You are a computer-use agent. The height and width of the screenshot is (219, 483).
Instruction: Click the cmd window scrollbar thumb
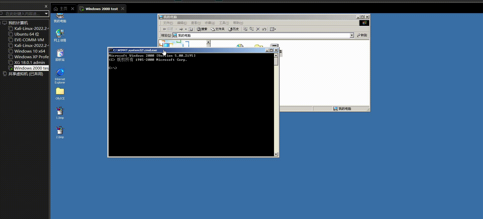click(x=276, y=62)
